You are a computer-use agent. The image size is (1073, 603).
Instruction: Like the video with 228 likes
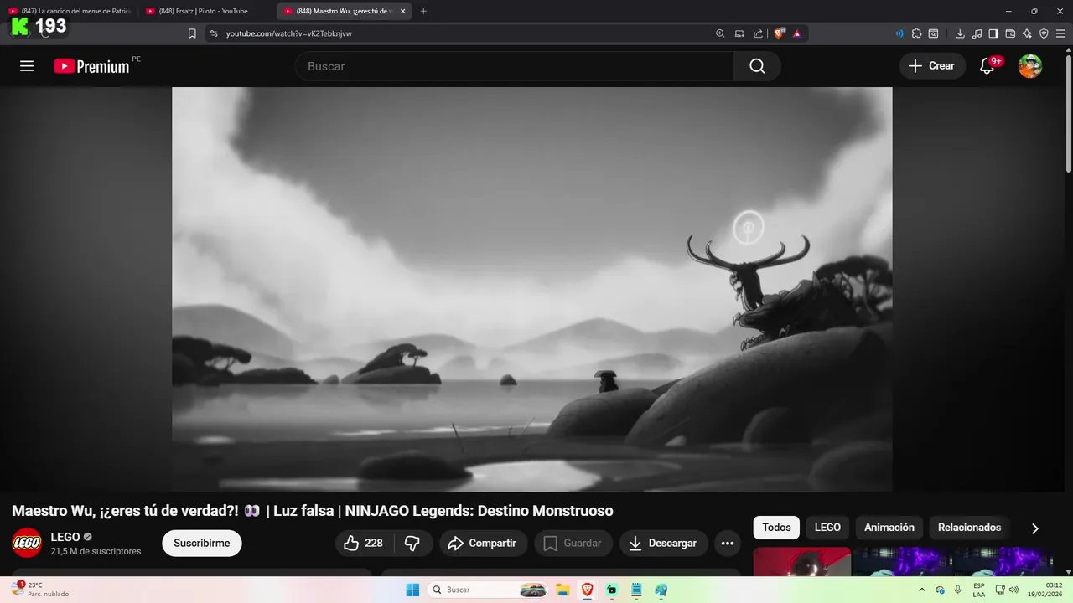click(364, 544)
